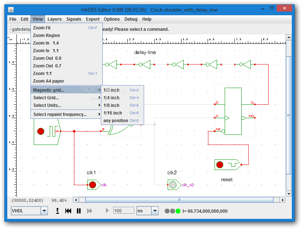Open the Export menu
Viewport: 302px width, 229px height.
pos(93,19)
